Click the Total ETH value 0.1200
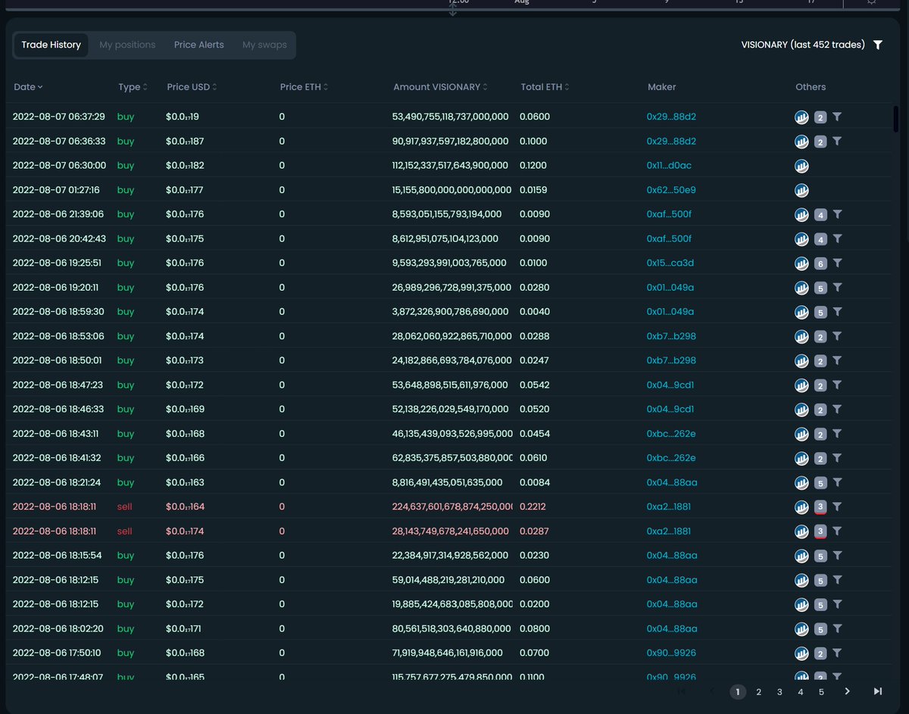Image resolution: width=909 pixels, height=714 pixels. pyautogui.click(x=535, y=166)
